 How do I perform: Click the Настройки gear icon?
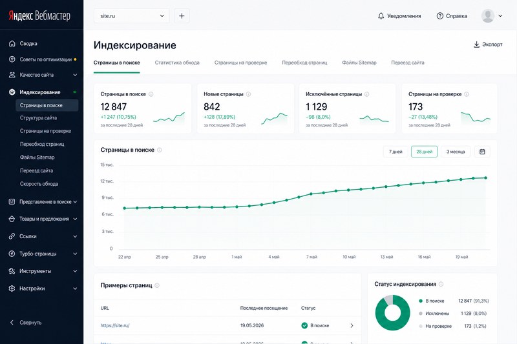click(12, 288)
